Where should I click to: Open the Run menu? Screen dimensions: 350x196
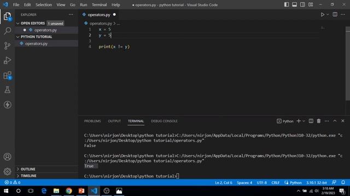click(x=84, y=5)
